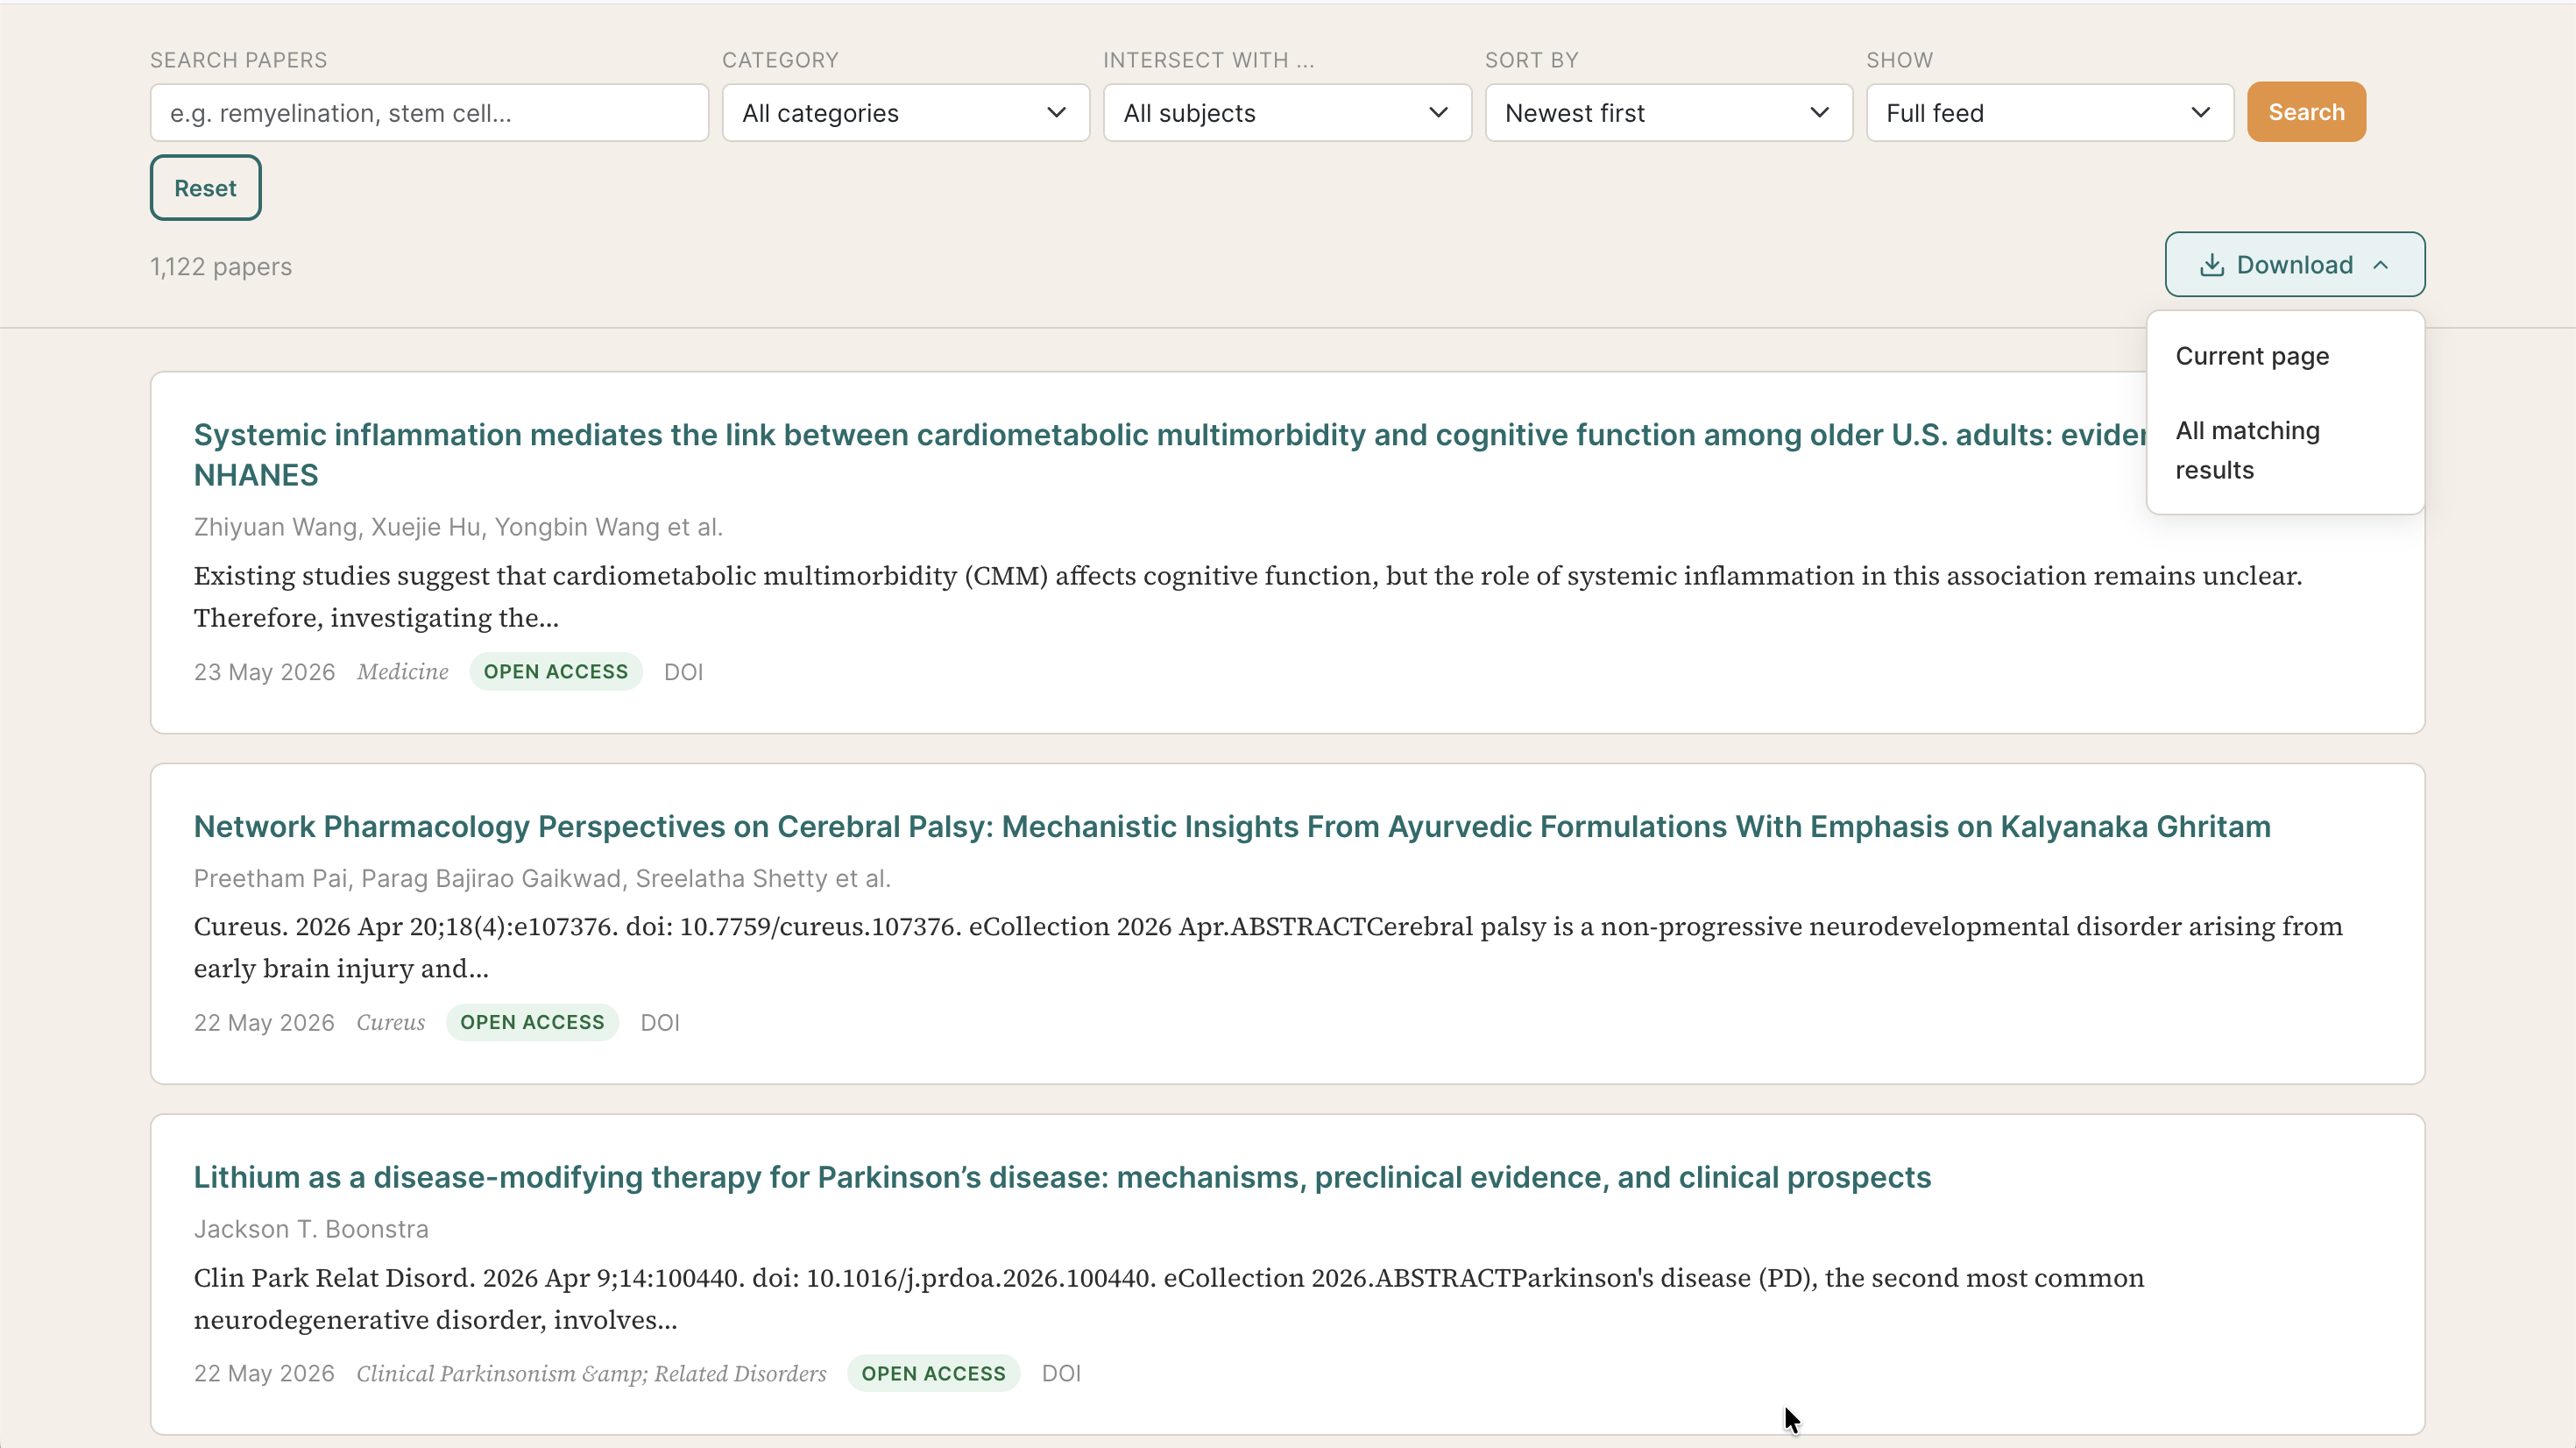Open the Category dropdown showing All categories
The image size is (2576, 1448).
tap(905, 113)
